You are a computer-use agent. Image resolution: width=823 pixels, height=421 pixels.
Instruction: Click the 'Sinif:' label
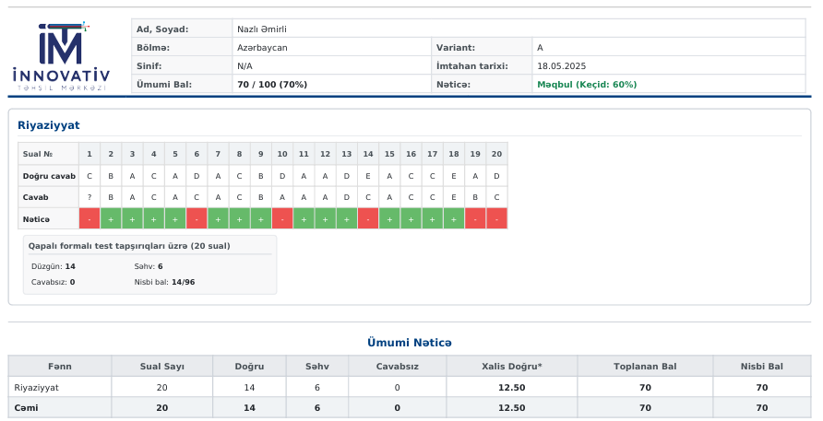149,66
